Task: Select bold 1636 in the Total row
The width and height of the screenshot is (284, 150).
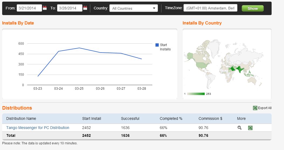Action: [x=125, y=135]
